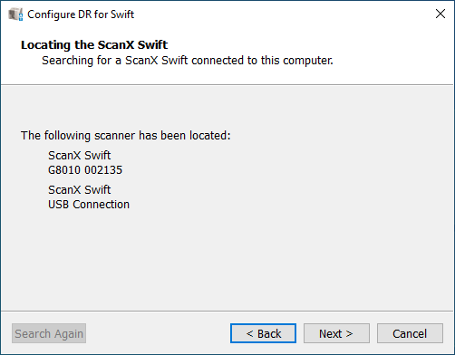
Task: Click the 'Configure DR for Swift' window title
Action: pos(81,14)
